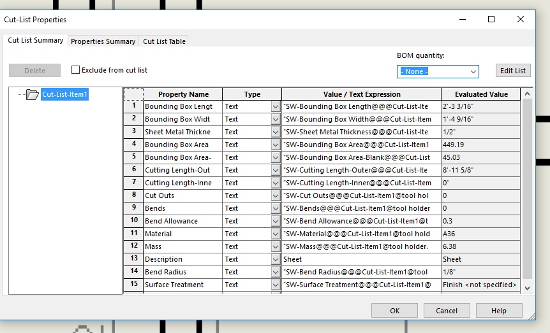Select row header number 15
Viewport: 550px width, 333px height.
click(x=133, y=285)
